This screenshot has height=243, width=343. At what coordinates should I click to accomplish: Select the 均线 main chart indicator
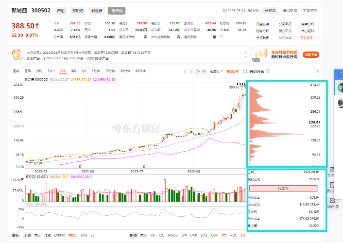(x=47, y=235)
